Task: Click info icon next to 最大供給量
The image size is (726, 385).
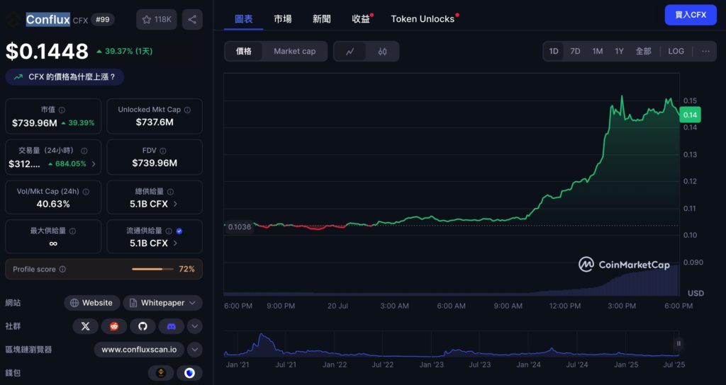Action: click(x=73, y=231)
